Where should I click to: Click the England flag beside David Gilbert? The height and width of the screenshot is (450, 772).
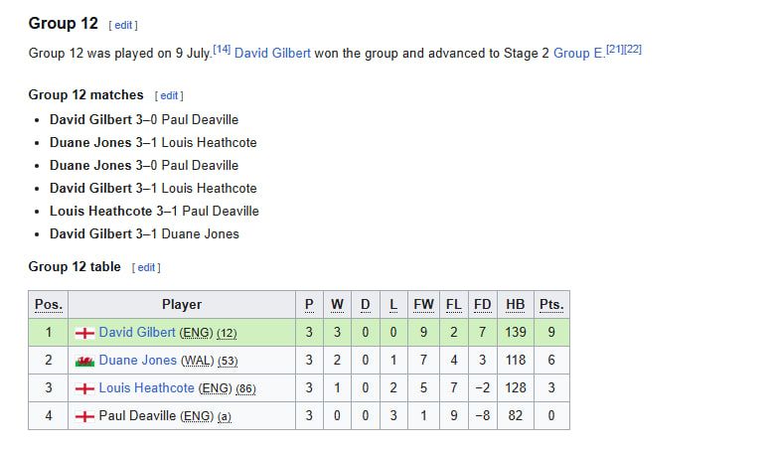click(84, 334)
